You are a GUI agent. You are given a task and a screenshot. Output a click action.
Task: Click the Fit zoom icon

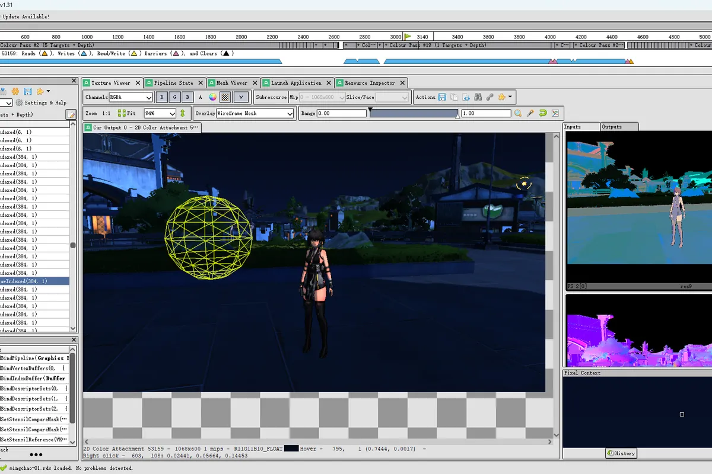pyautogui.click(x=122, y=113)
